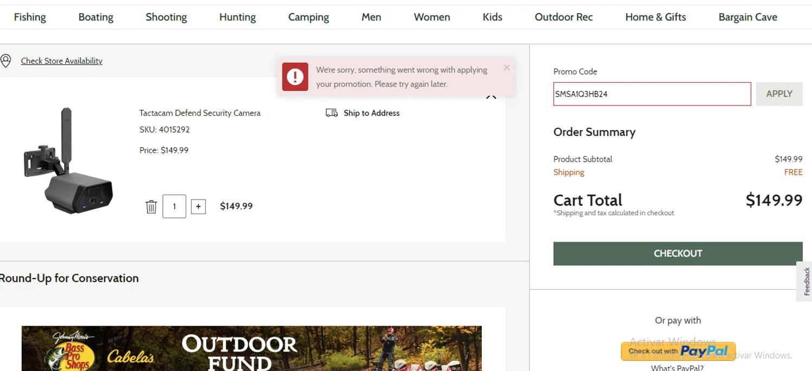Screen dimensions: 812x371
Task: Check out with PayPal button
Action: pyautogui.click(x=678, y=351)
